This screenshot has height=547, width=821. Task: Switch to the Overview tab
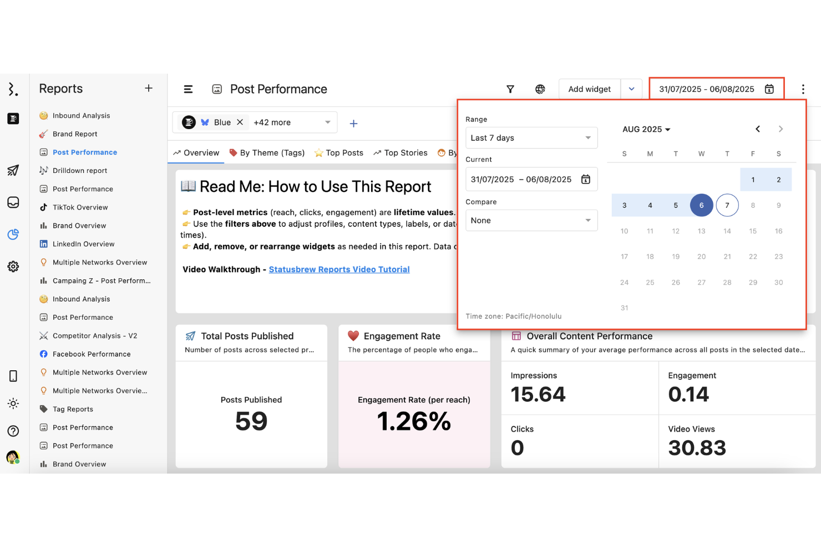point(196,153)
